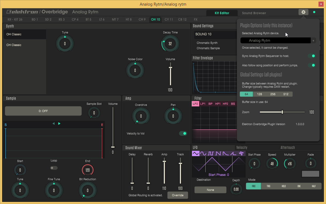326x204 pixels.
Task: Choose the random LFO waveform icon
Action: (x=242, y=153)
